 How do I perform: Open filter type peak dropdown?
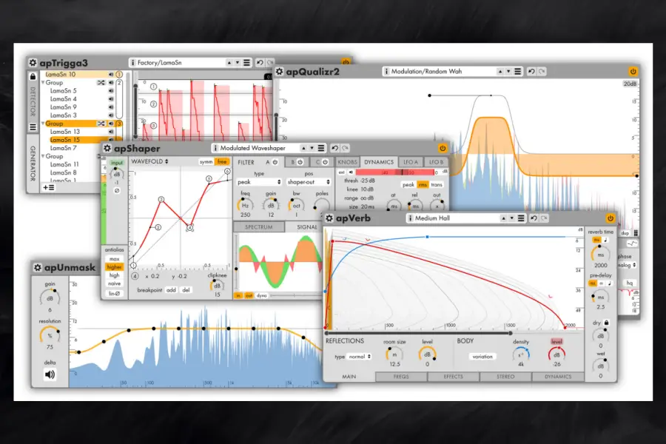coord(259,182)
